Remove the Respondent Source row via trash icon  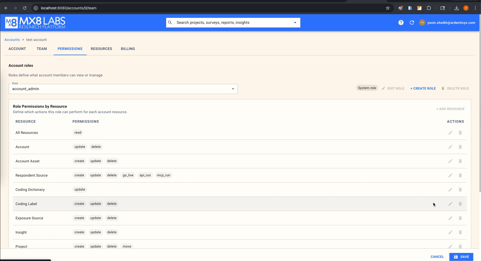click(460, 175)
